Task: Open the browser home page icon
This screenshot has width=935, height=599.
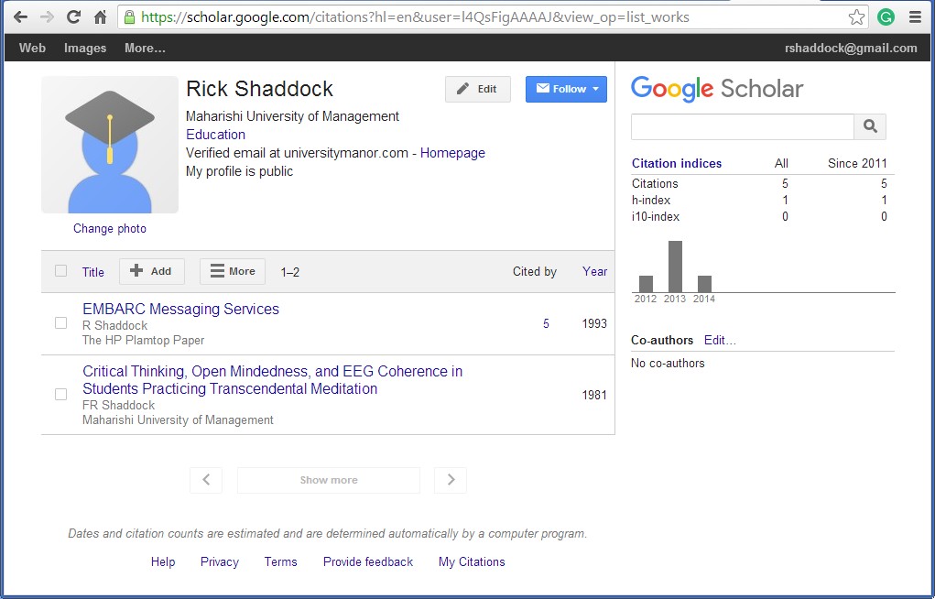Action: pyautogui.click(x=100, y=17)
